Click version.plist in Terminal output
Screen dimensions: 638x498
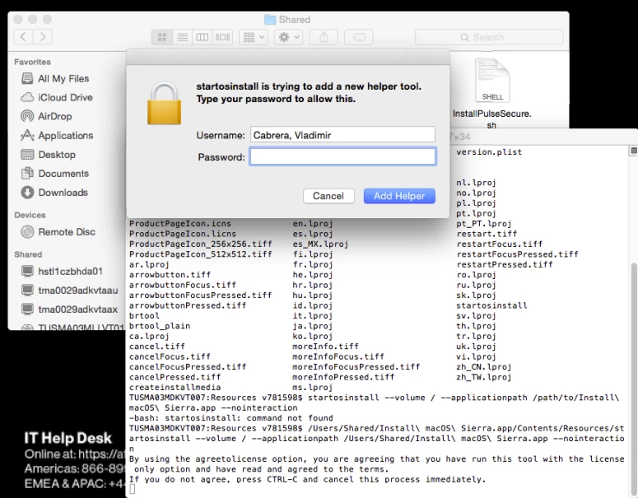click(489, 152)
